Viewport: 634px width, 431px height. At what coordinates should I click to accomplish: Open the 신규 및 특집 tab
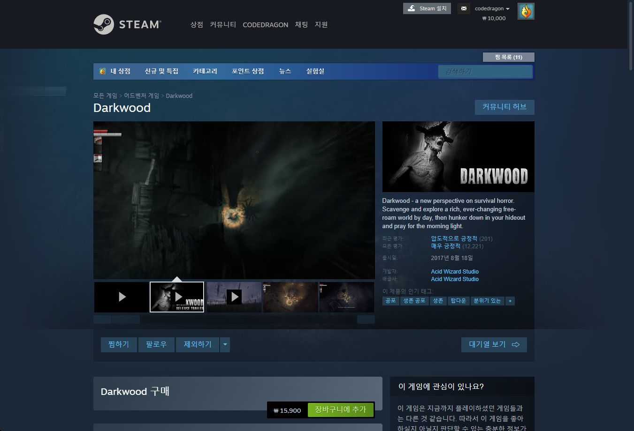[161, 71]
